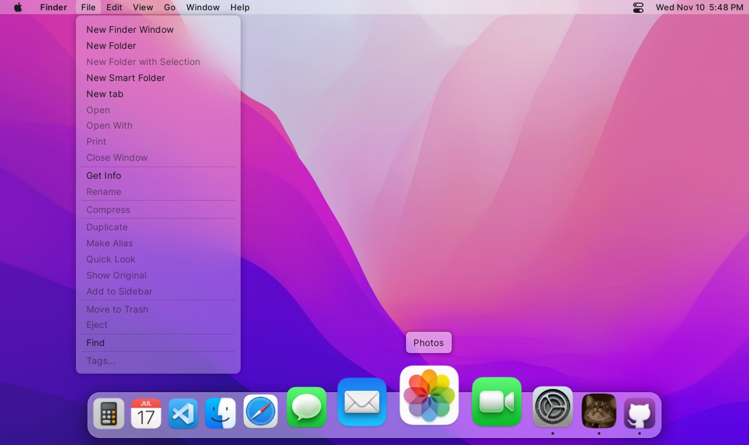Open the Go menu
Image resolution: width=749 pixels, height=445 pixels.
tap(170, 7)
